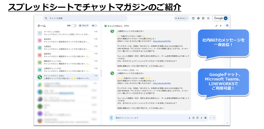Open the Google apps grid
The height and width of the screenshot is (129, 264).
(208, 18)
